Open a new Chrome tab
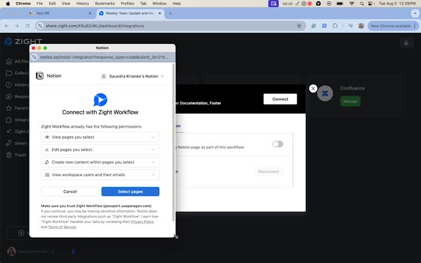 point(170,13)
